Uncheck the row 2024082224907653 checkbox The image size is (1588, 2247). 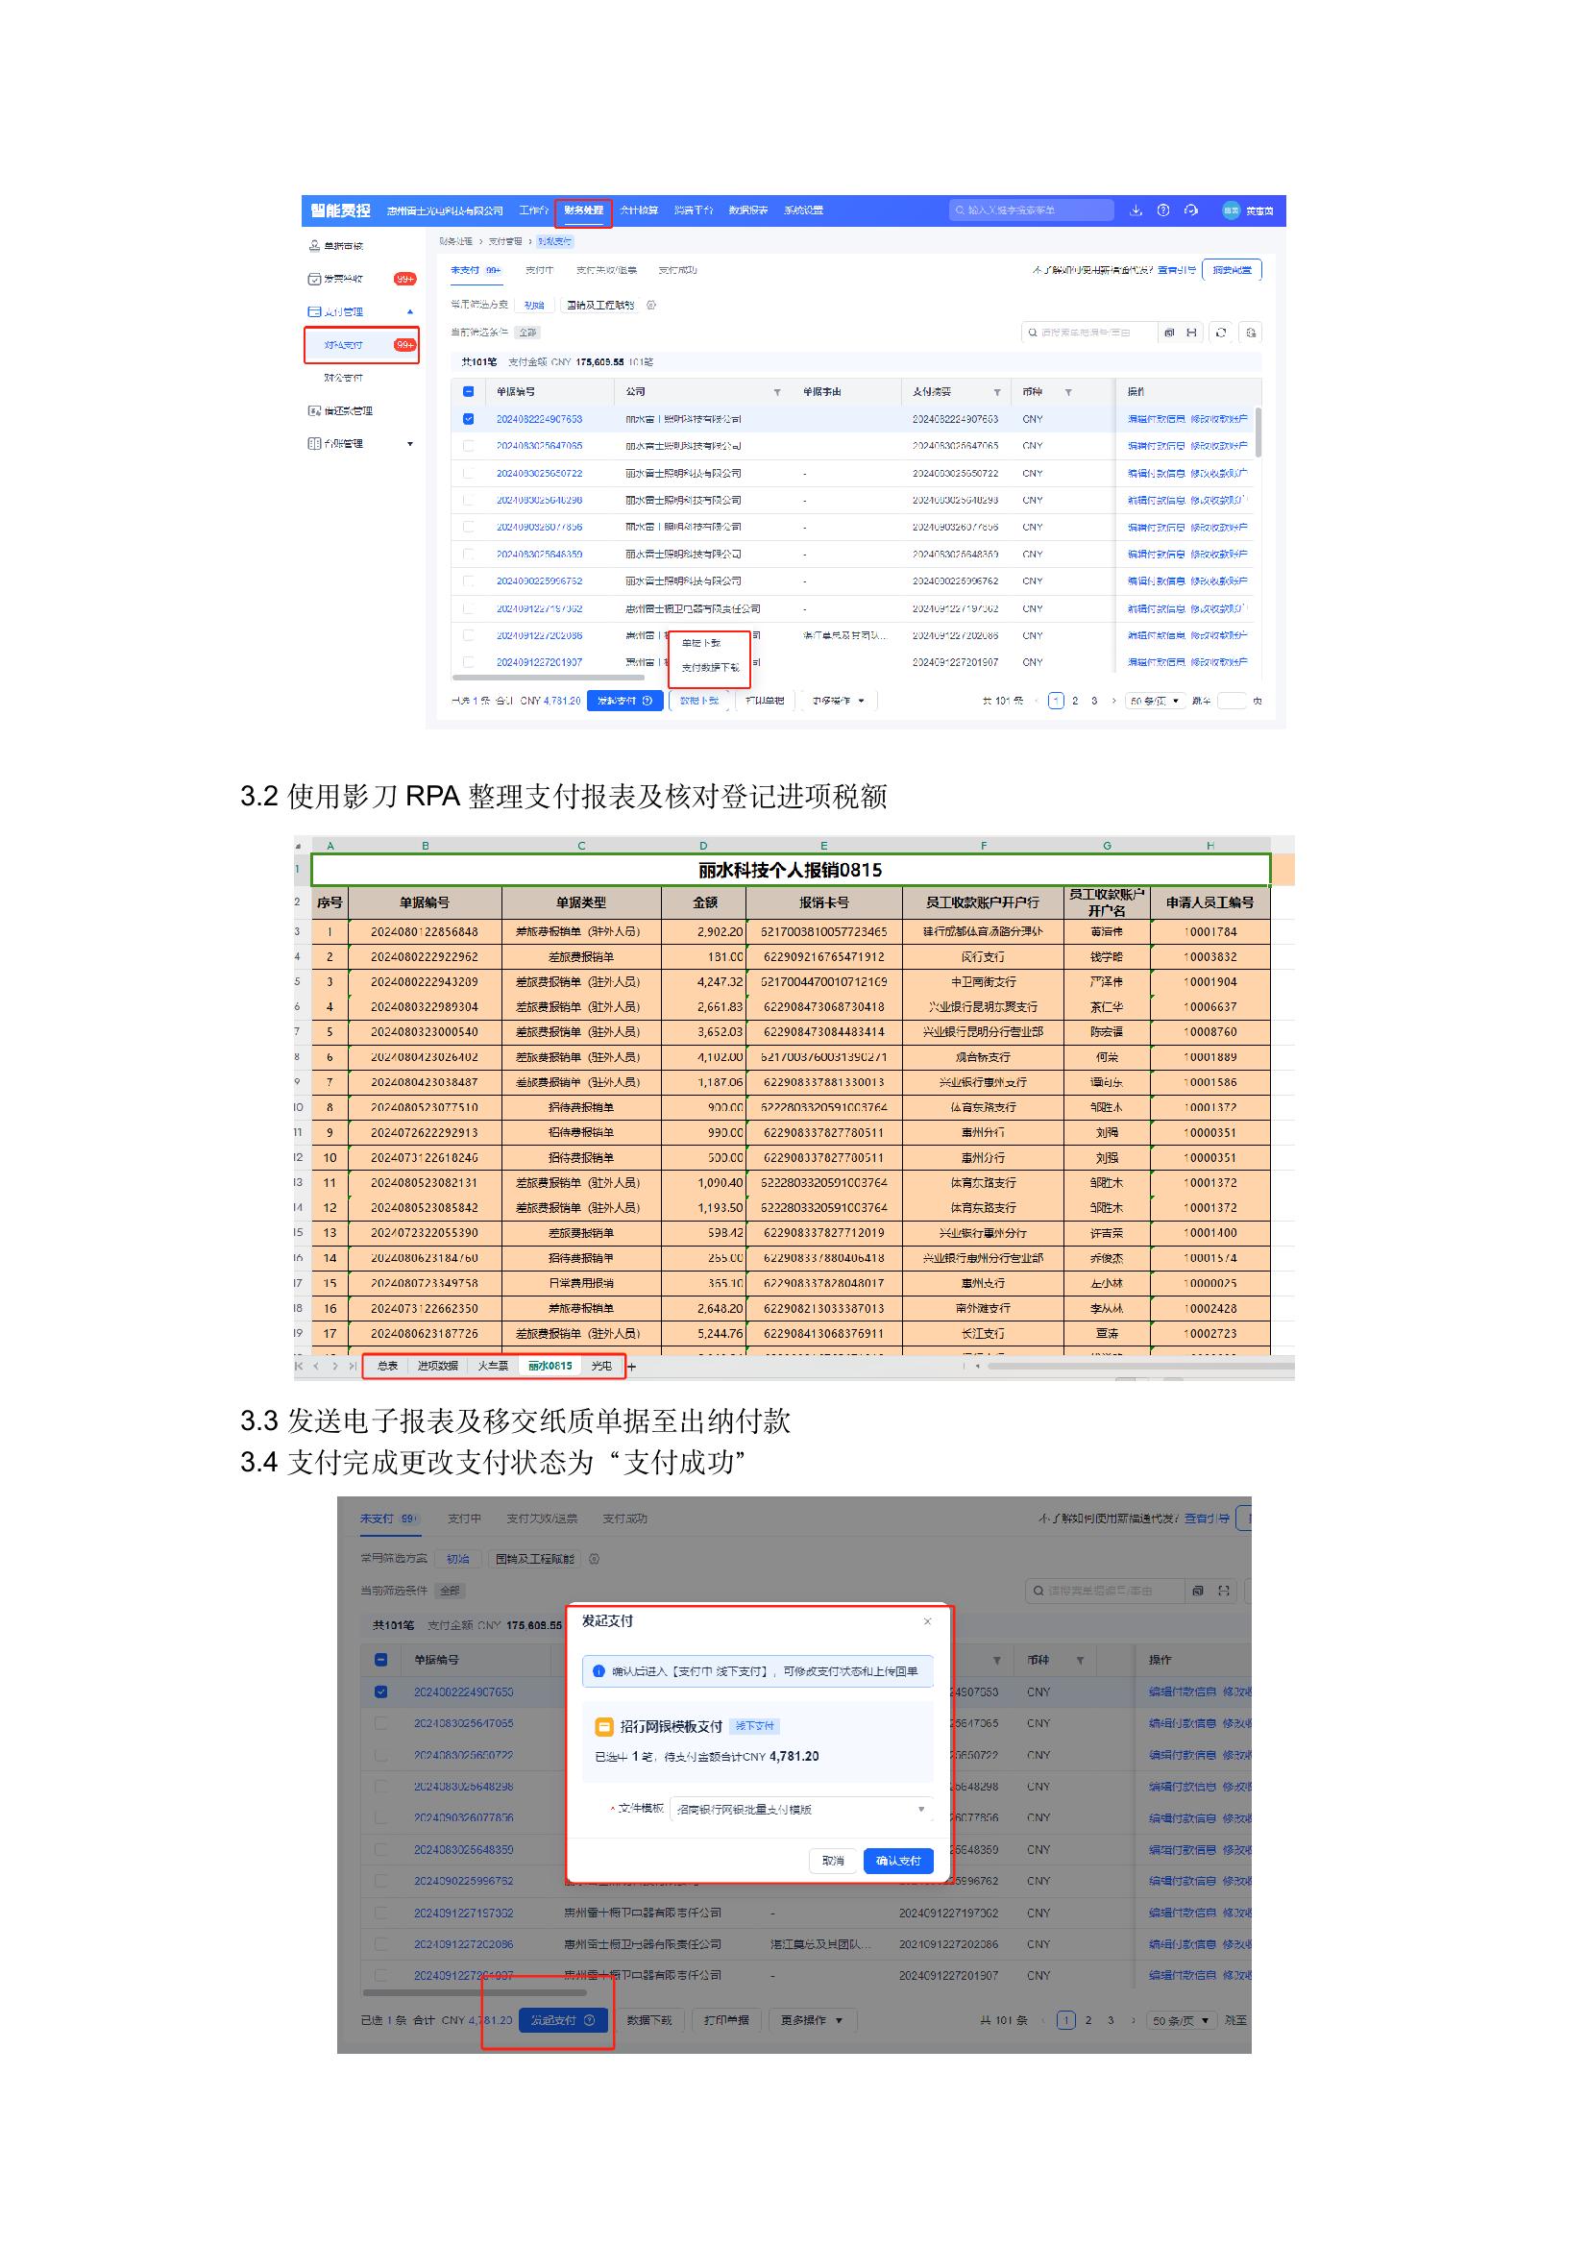469,419
